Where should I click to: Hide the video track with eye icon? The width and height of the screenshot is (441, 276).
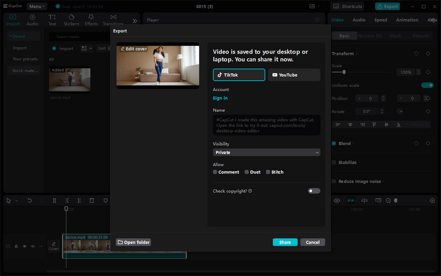point(24,246)
